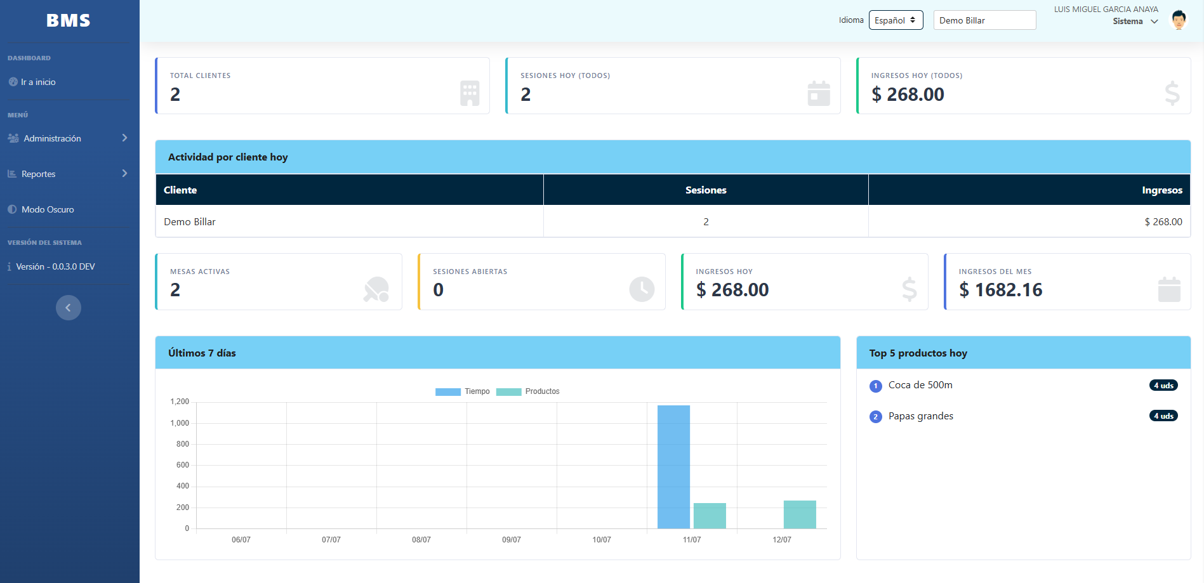Click the BMS logo in the sidebar
The image size is (1204, 583).
coord(69,20)
